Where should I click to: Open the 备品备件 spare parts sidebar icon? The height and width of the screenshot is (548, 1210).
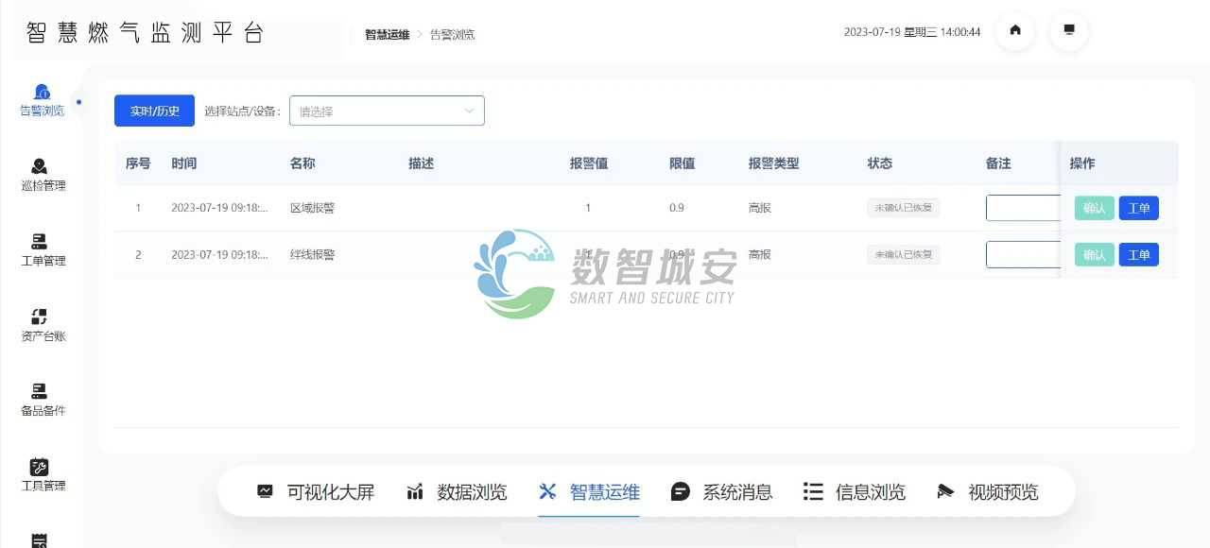click(x=40, y=392)
